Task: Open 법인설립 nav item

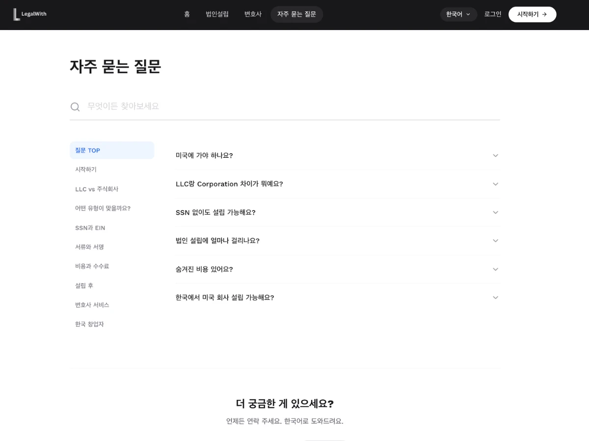Action: tap(217, 14)
